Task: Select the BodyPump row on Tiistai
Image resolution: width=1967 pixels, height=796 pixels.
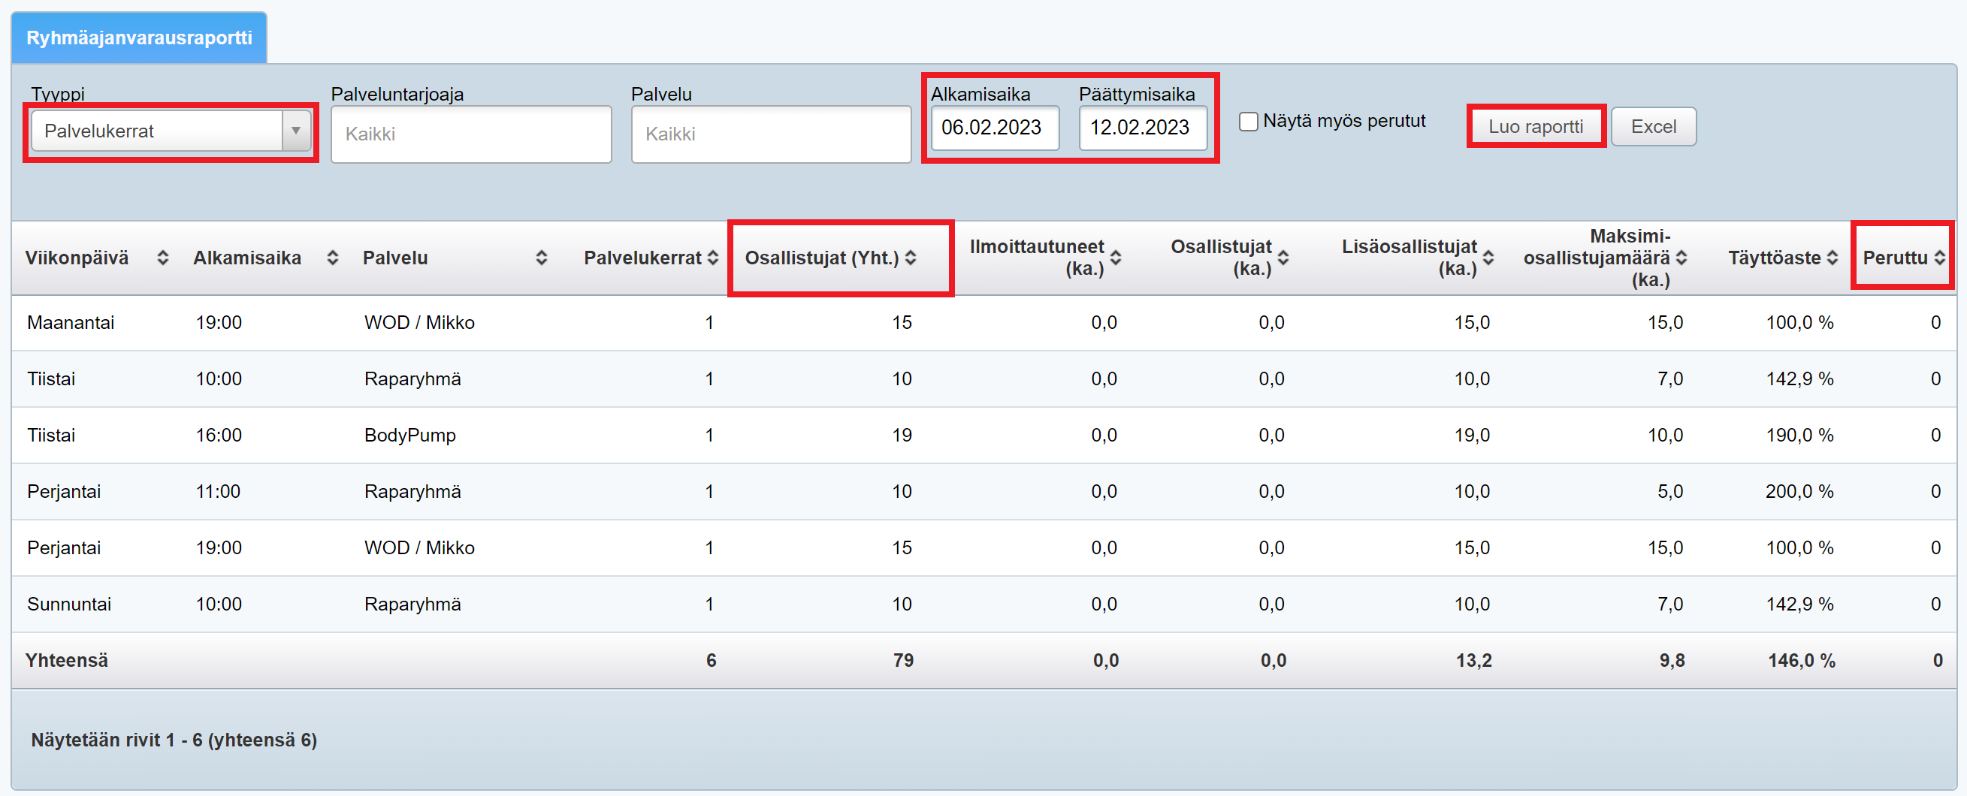Action: coord(409,435)
